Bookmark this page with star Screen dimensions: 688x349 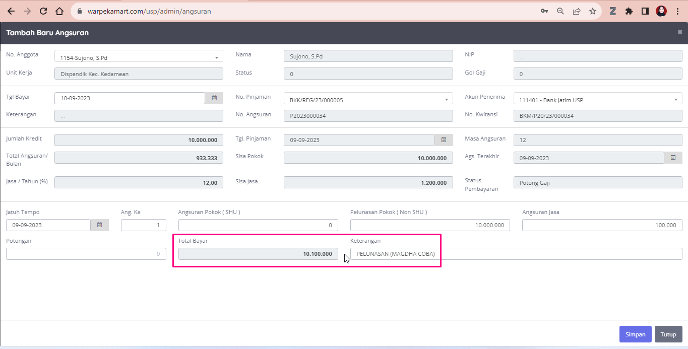593,11
